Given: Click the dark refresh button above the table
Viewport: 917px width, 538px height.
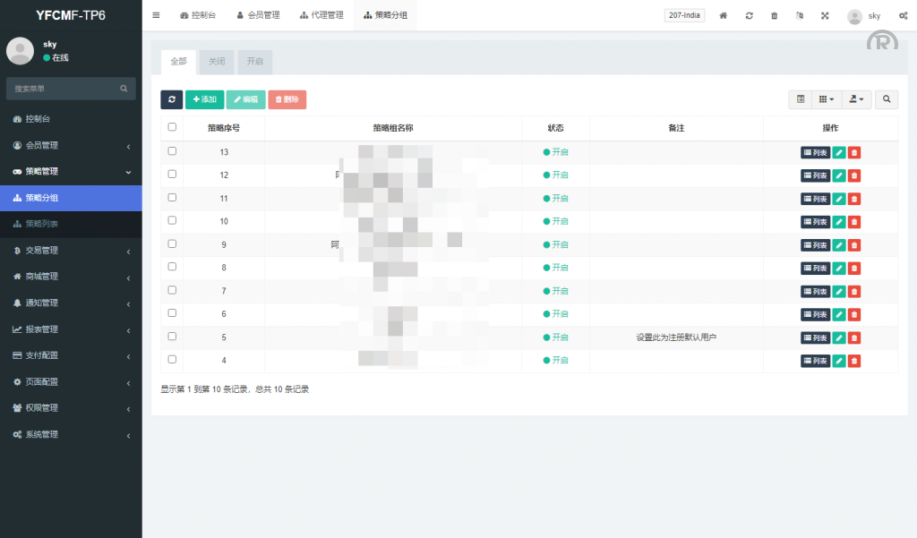Looking at the screenshot, I should pyautogui.click(x=171, y=99).
